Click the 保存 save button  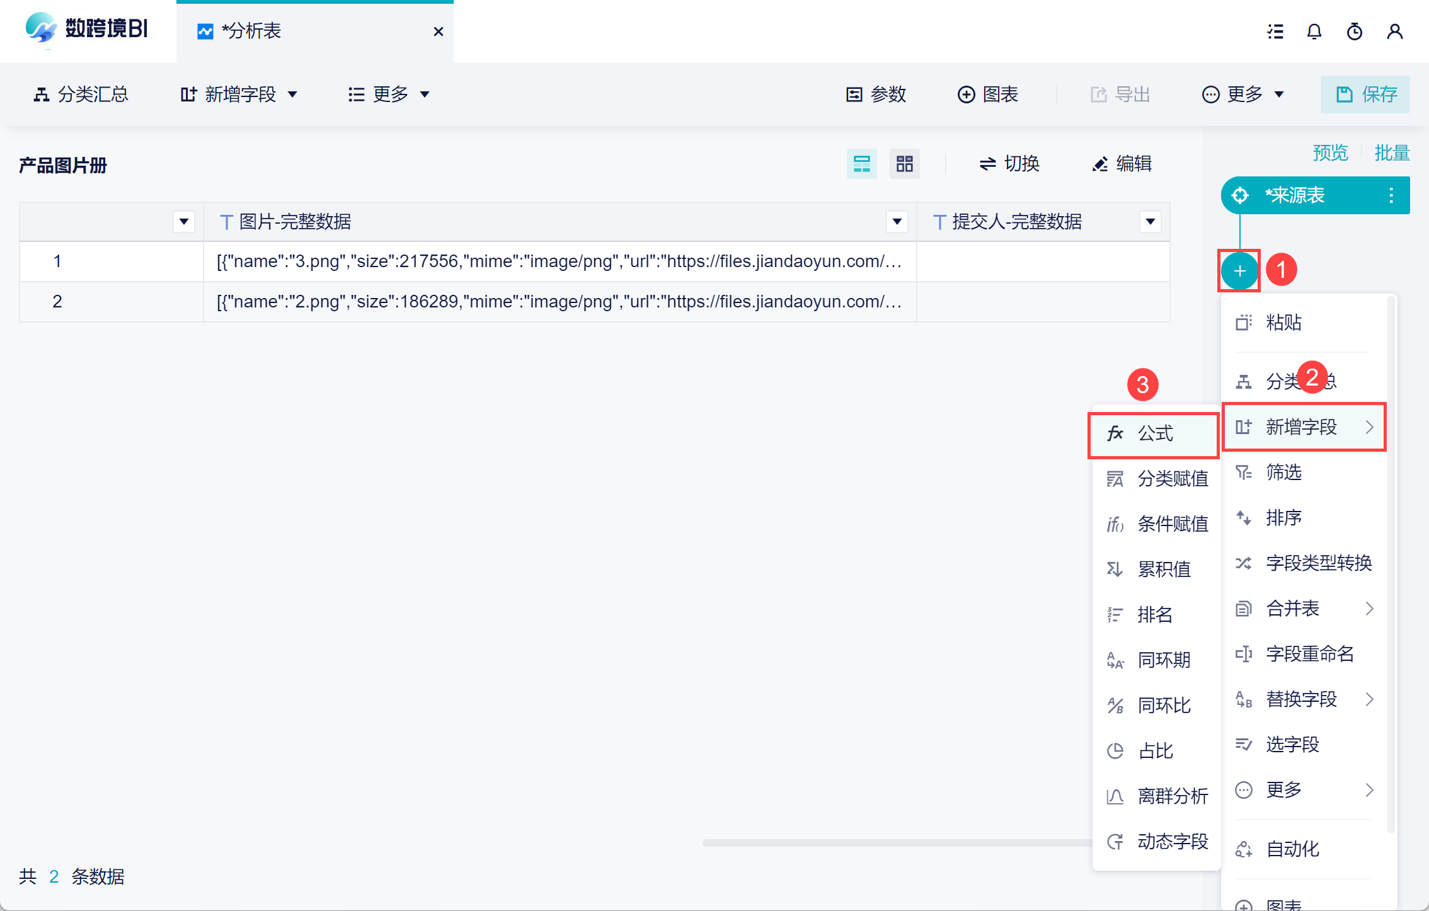[x=1365, y=95]
